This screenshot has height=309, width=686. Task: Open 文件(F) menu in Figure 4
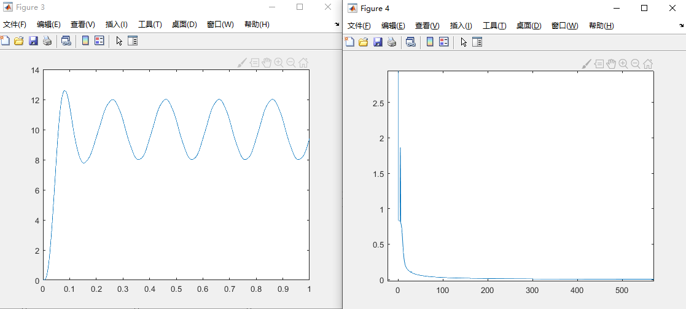pos(359,26)
